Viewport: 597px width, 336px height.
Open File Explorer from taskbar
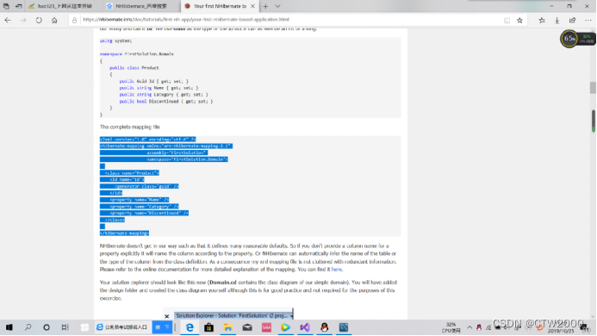(x=227, y=327)
